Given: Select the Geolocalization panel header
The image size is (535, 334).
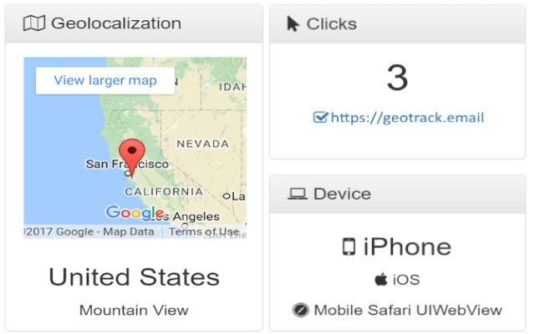Looking at the screenshot, I should point(134,23).
